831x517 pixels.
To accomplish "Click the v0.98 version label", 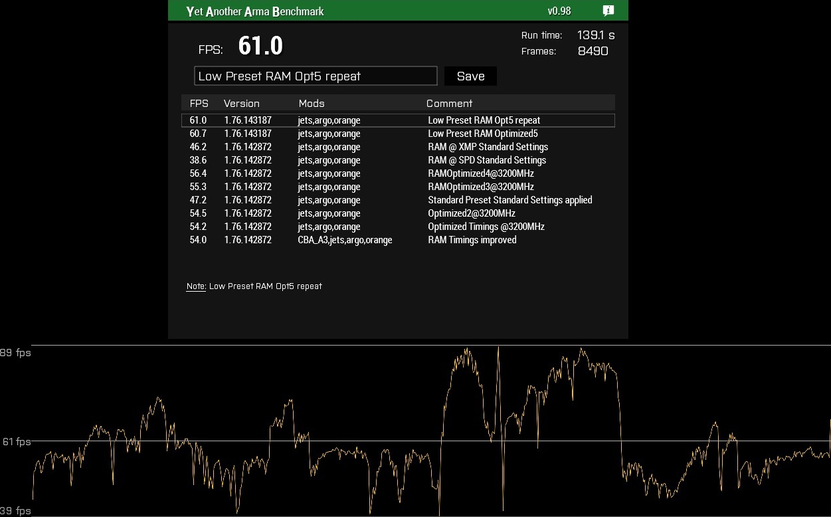I will tap(559, 11).
